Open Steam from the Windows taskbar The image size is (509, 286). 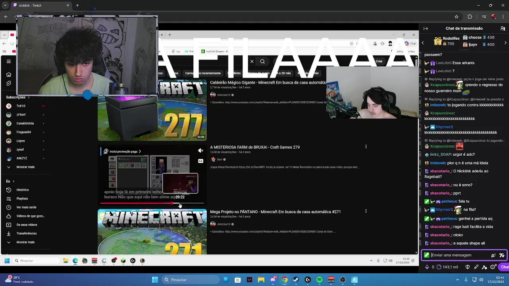[x=296, y=280]
